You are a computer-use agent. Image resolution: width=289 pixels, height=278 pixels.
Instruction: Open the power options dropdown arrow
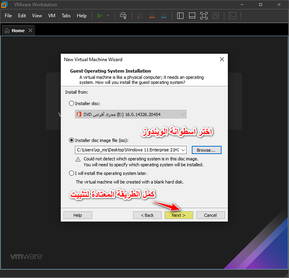[108, 16]
